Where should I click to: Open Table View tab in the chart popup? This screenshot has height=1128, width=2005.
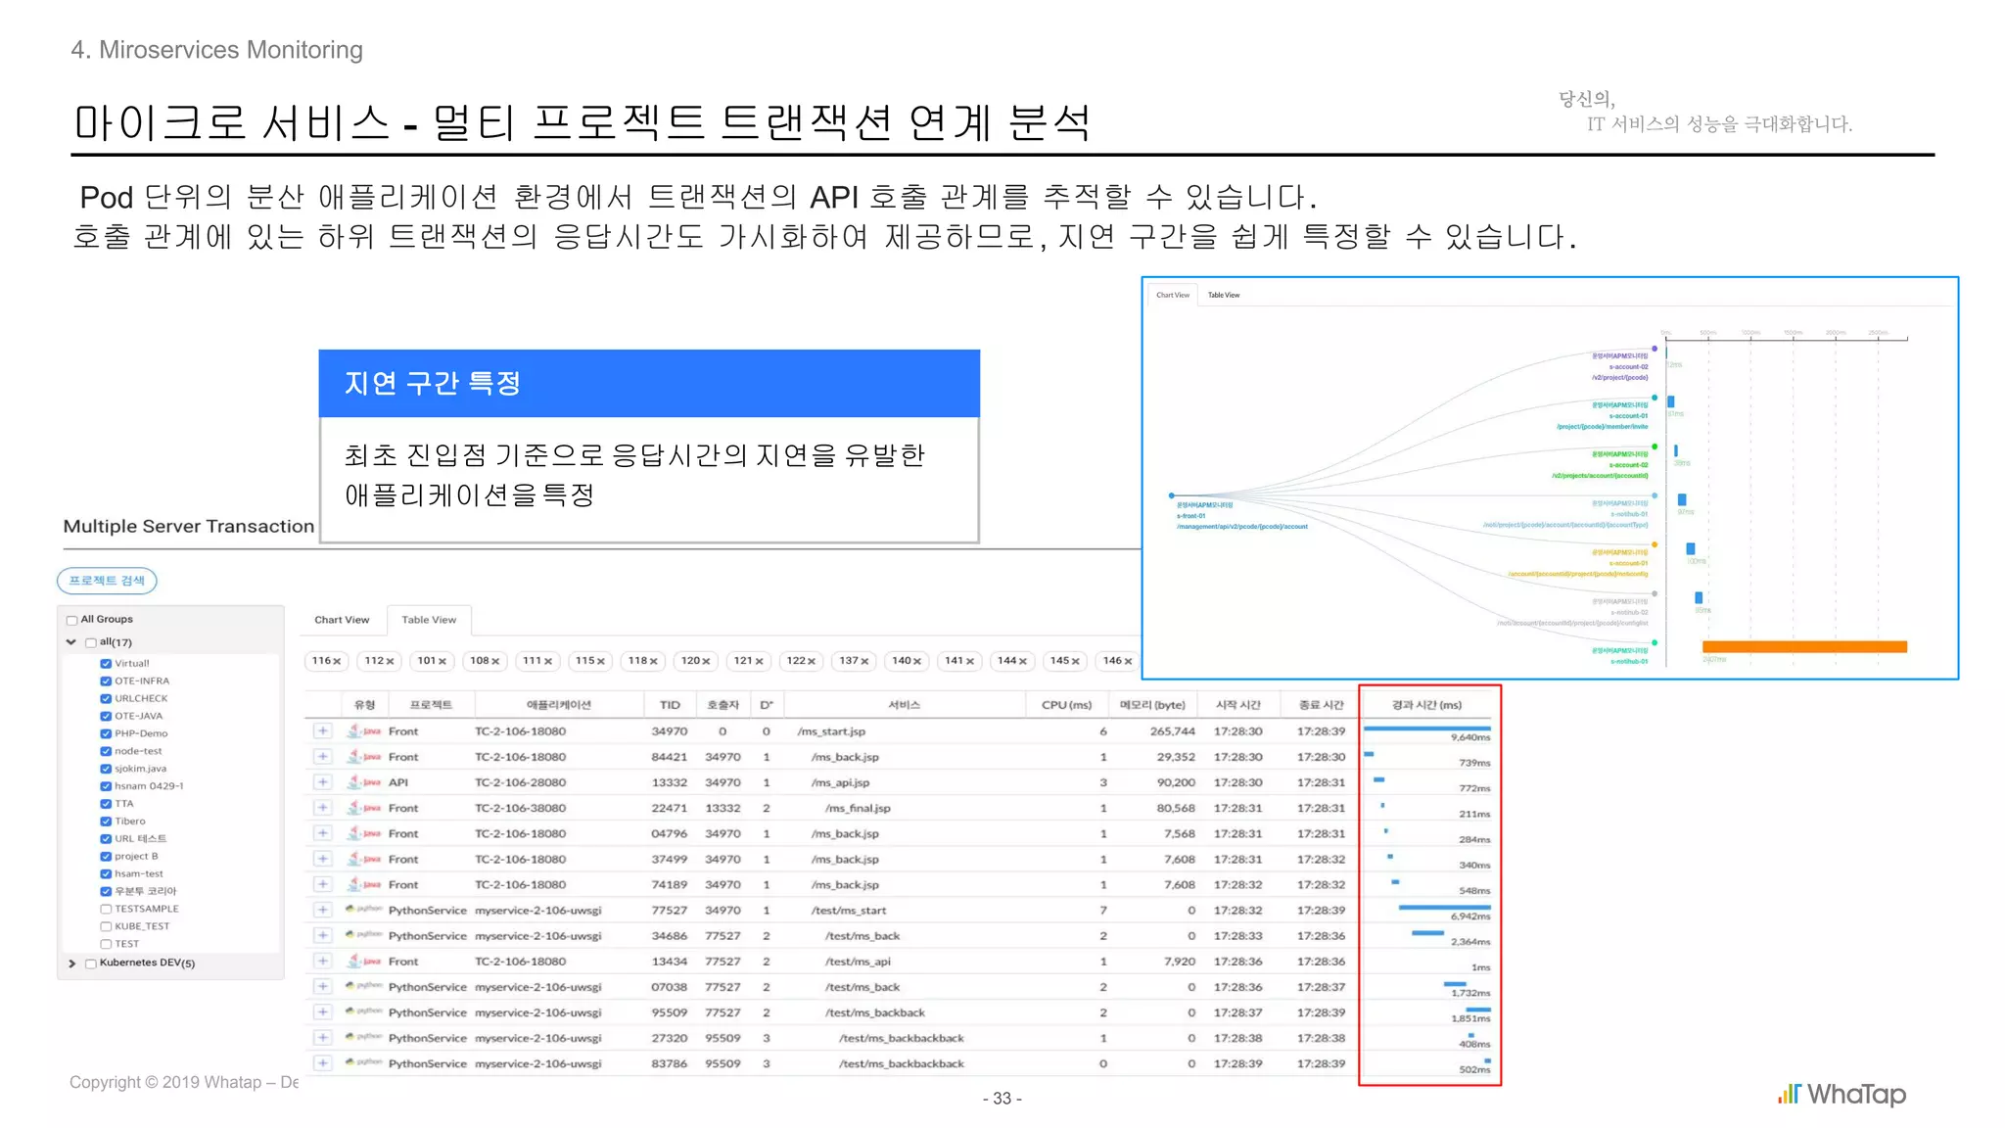pos(1223,295)
